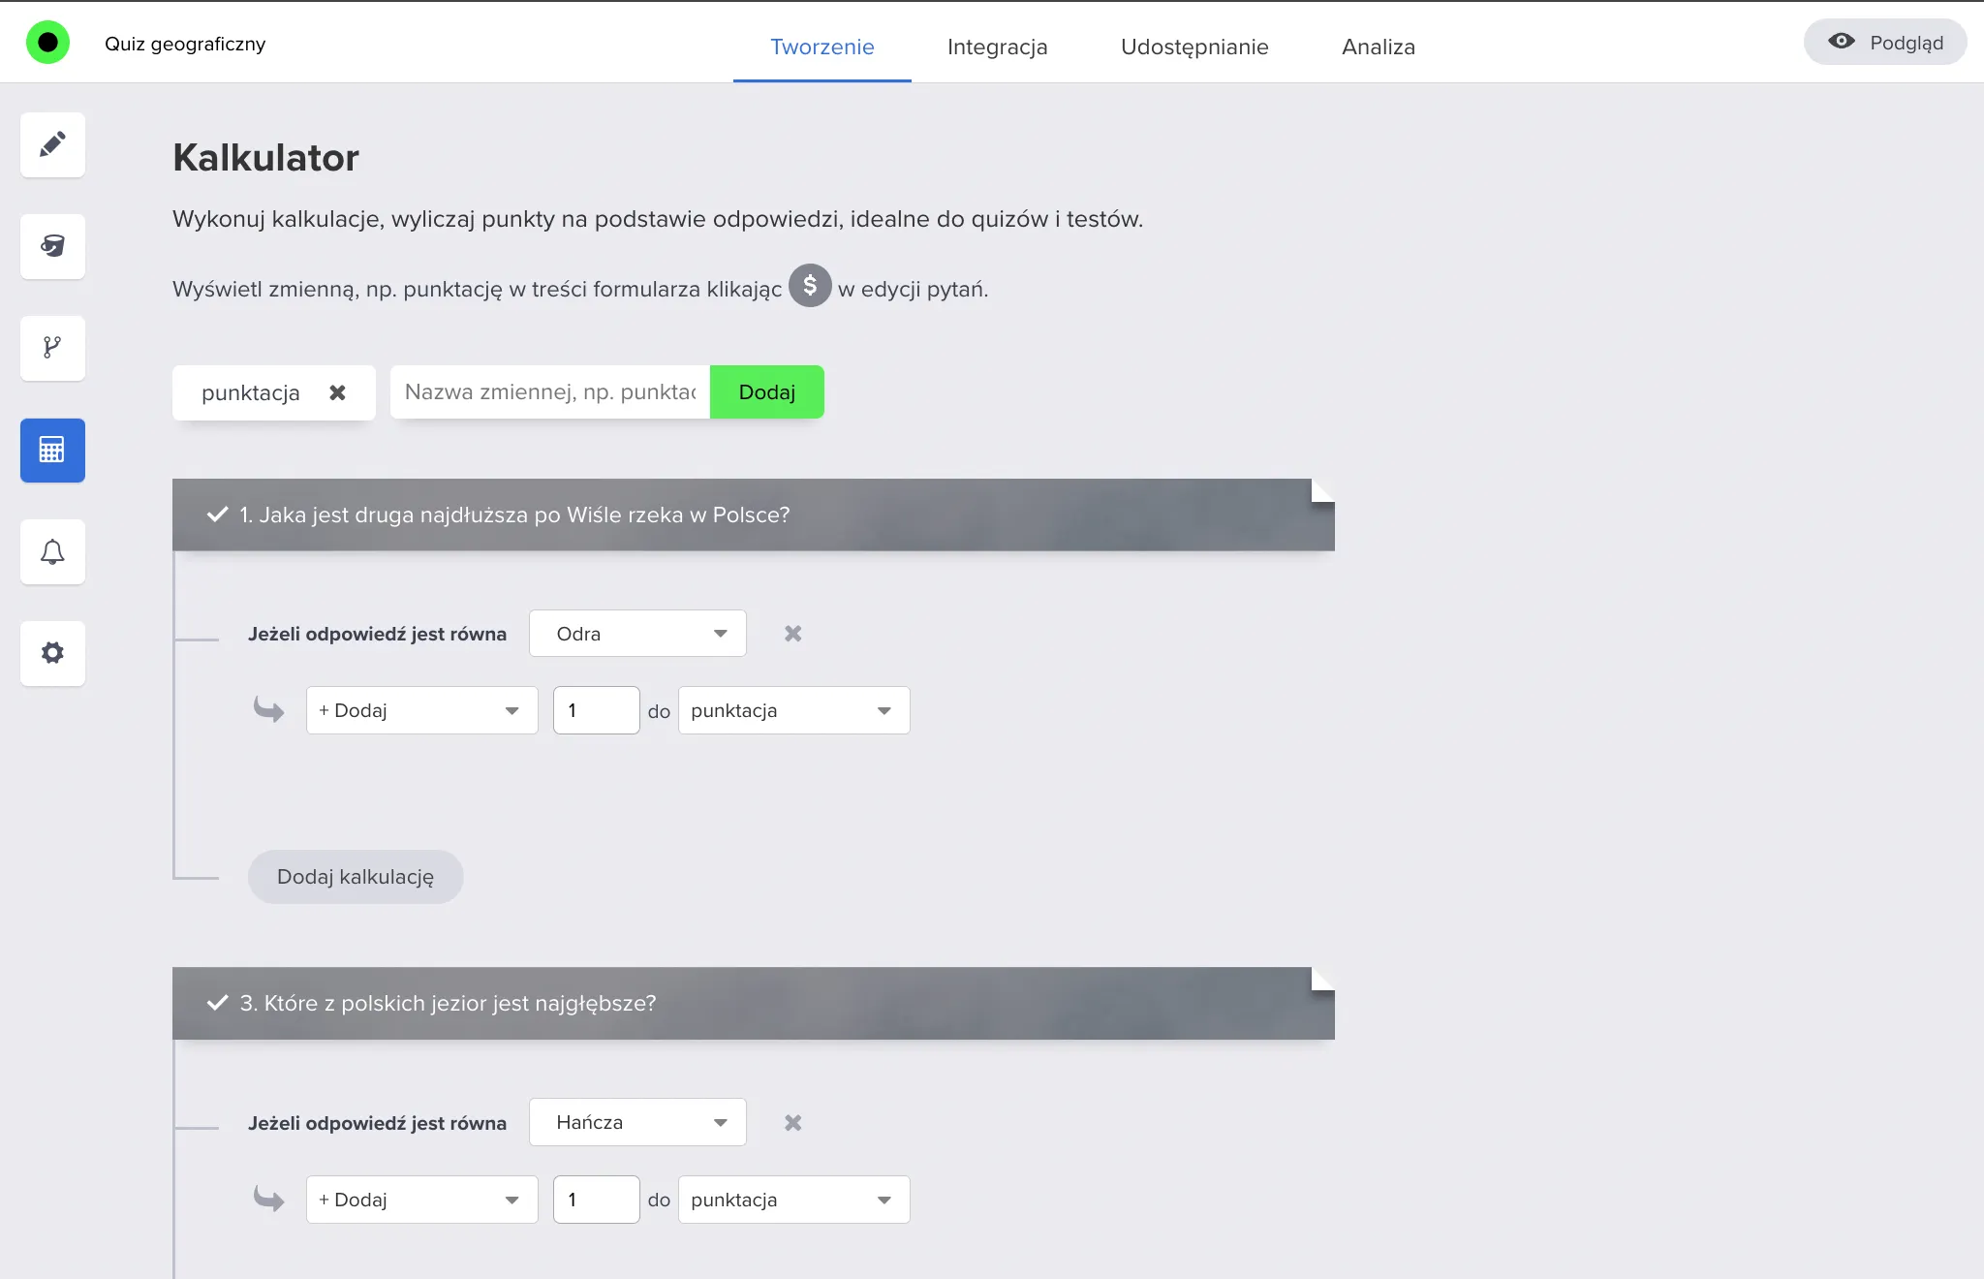Click Dodaj kalkulację under question 1

pos(356,877)
